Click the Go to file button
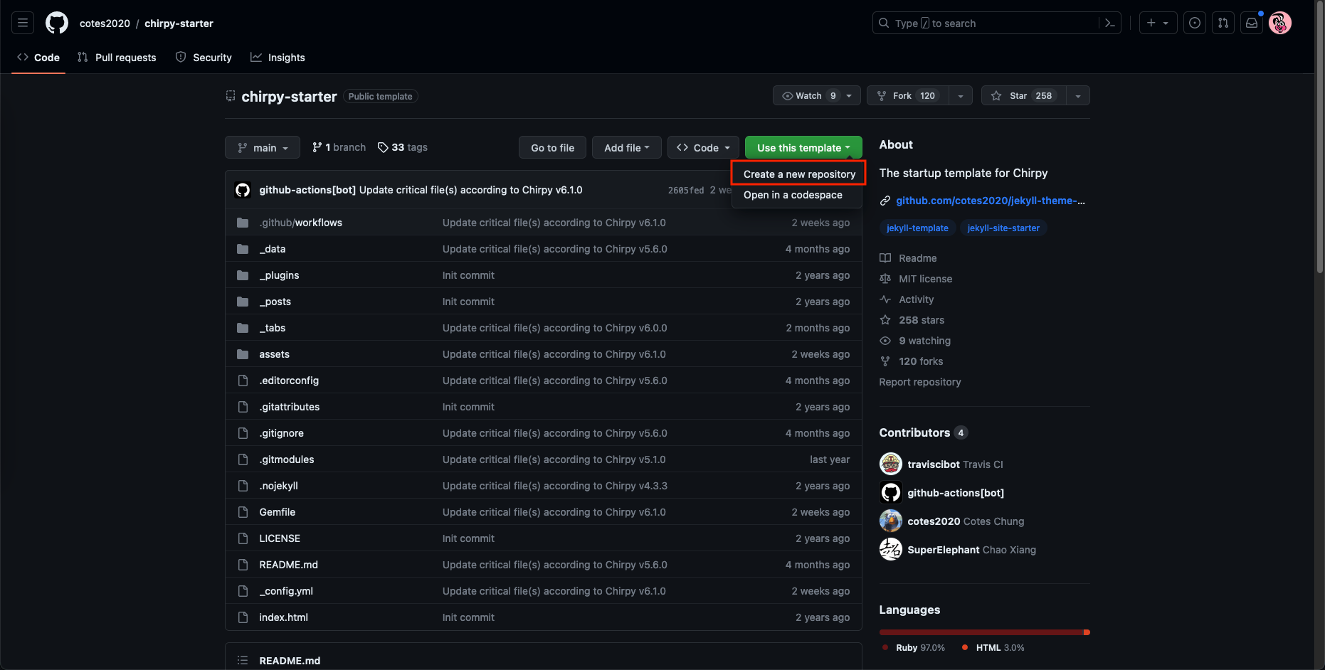The image size is (1325, 670). [552, 148]
